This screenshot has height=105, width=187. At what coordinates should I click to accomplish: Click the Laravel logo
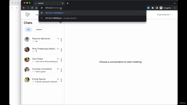(27, 15)
